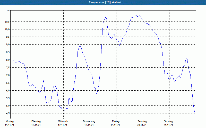
Task: Click the Donnerstag day label
Action: (89, 121)
